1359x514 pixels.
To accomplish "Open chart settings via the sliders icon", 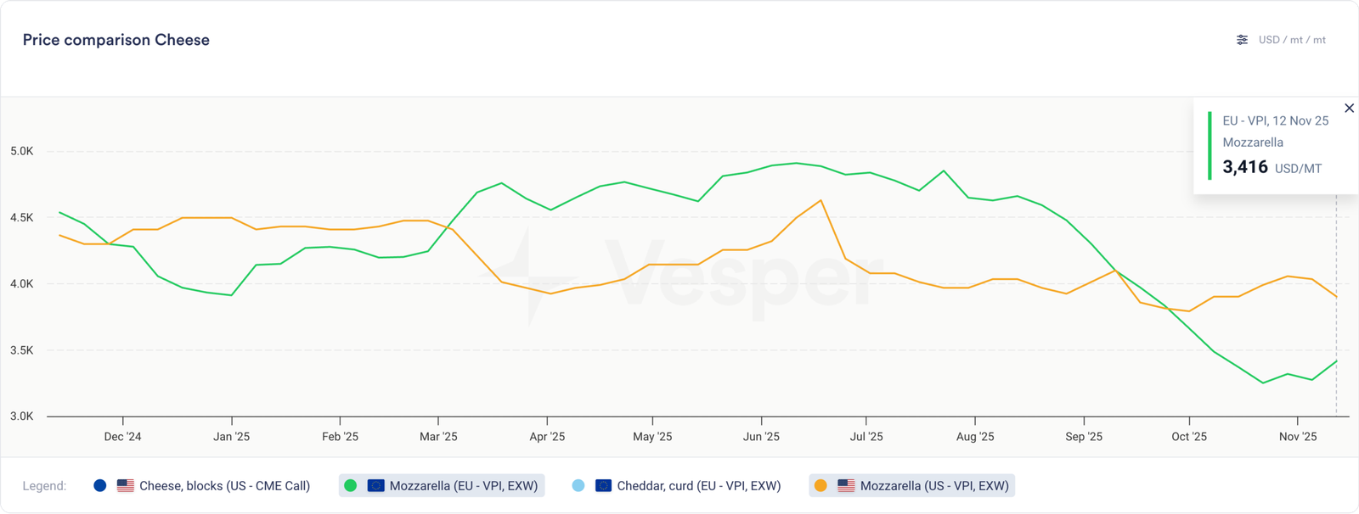I will [x=1242, y=40].
